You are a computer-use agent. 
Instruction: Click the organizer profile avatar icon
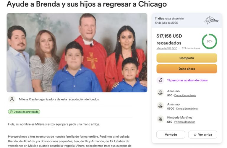(12, 99)
